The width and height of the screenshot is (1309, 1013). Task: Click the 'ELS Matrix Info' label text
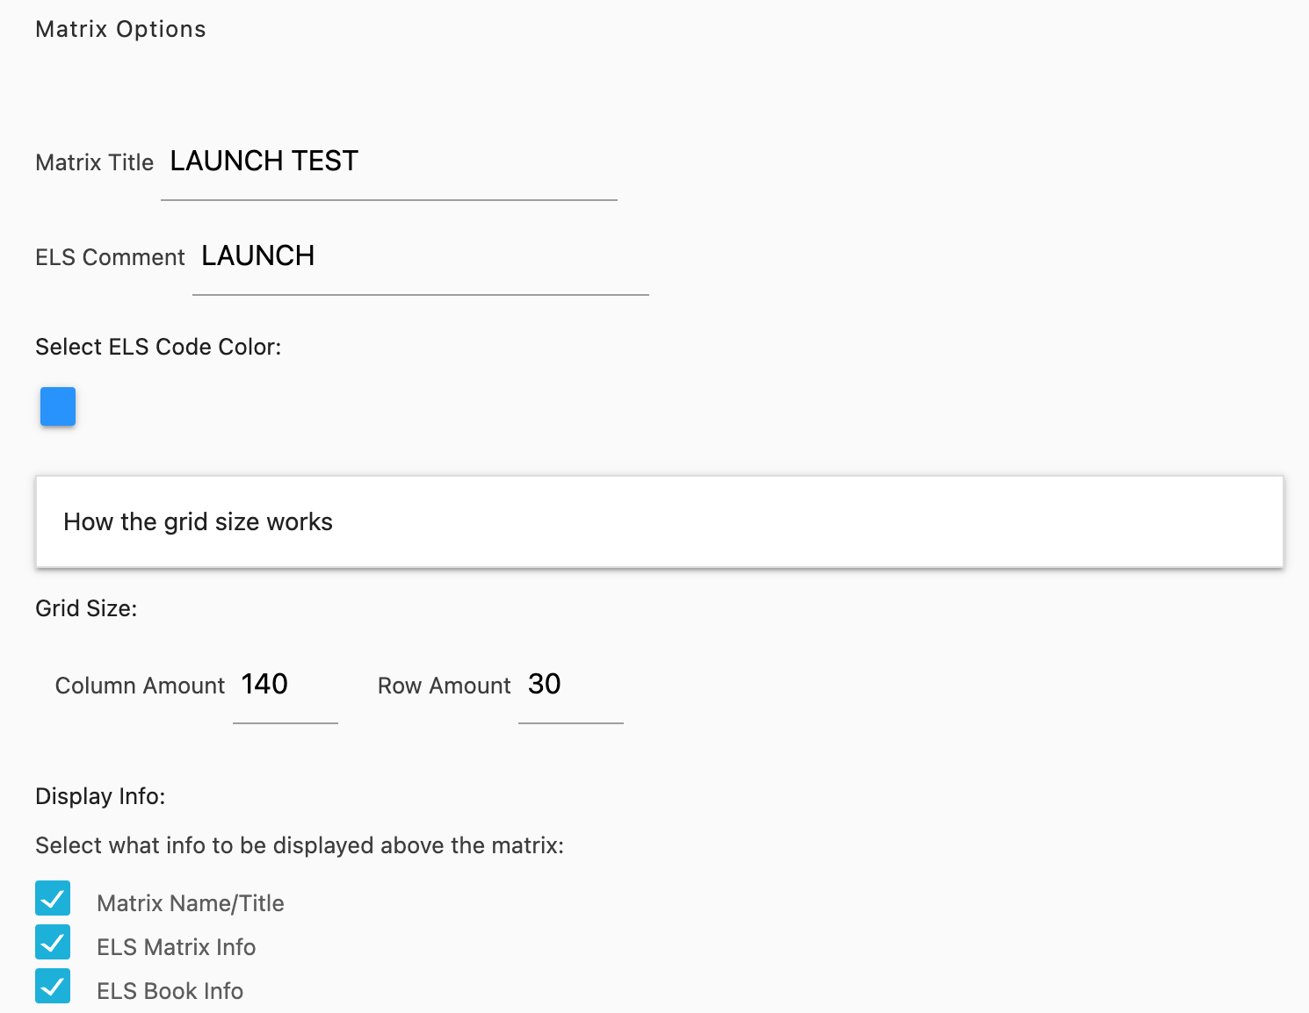[x=176, y=947]
